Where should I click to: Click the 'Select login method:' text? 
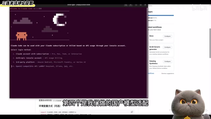click(x=21, y=50)
